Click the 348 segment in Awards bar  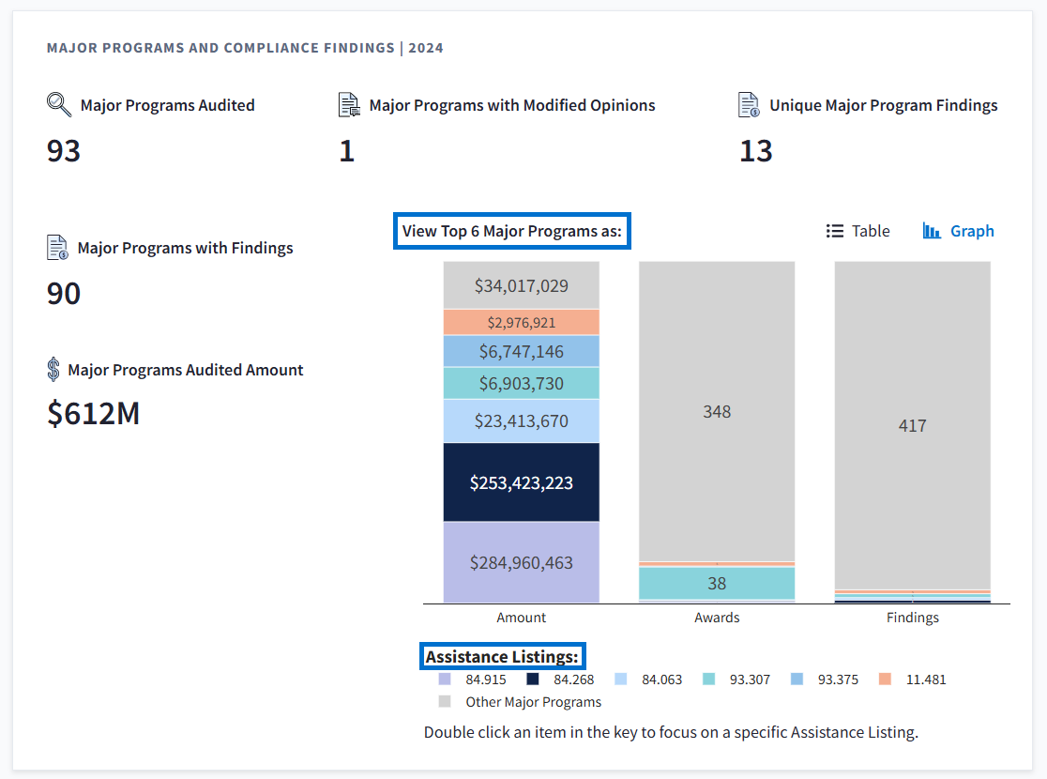pos(717,411)
